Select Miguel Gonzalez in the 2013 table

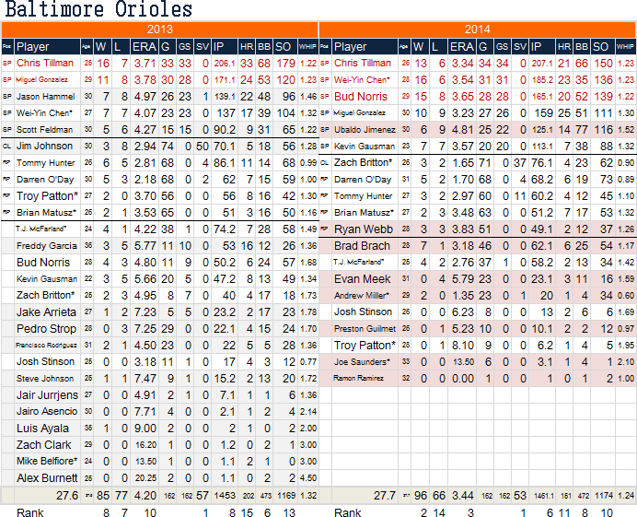(x=41, y=80)
